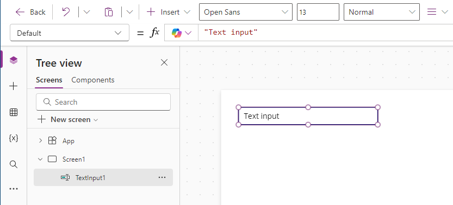Image resolution: width=453 pixels, height=205 pixels.
Task: Open the undo options chevron
Action: pyautogui.click(x=86, y=12)
